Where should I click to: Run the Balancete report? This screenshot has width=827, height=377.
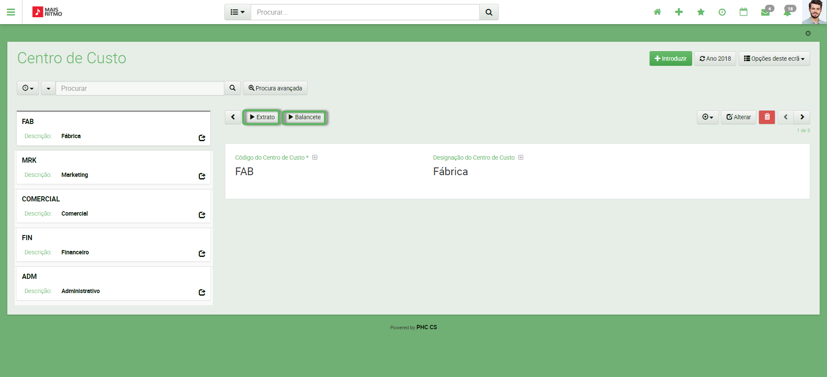click(305, 117)
